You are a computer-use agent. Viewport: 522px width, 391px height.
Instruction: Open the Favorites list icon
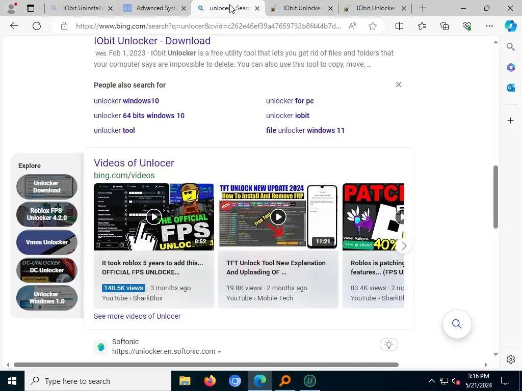pyautogui.click(x=422, y=26)
